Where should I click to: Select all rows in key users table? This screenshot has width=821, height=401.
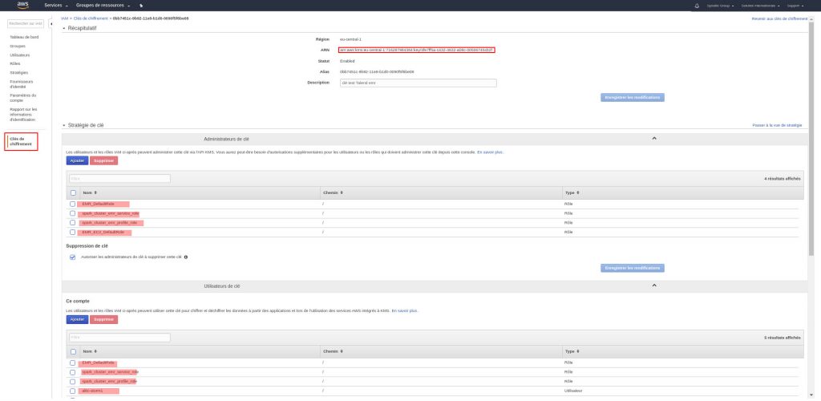pyautogui.click(x=72, y=351)
